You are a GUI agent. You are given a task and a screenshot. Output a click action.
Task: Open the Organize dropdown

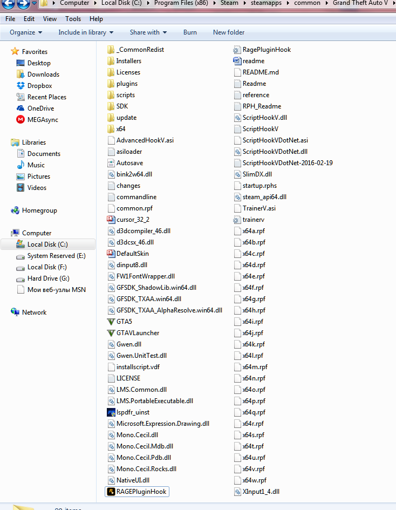[x=26, y=32]
